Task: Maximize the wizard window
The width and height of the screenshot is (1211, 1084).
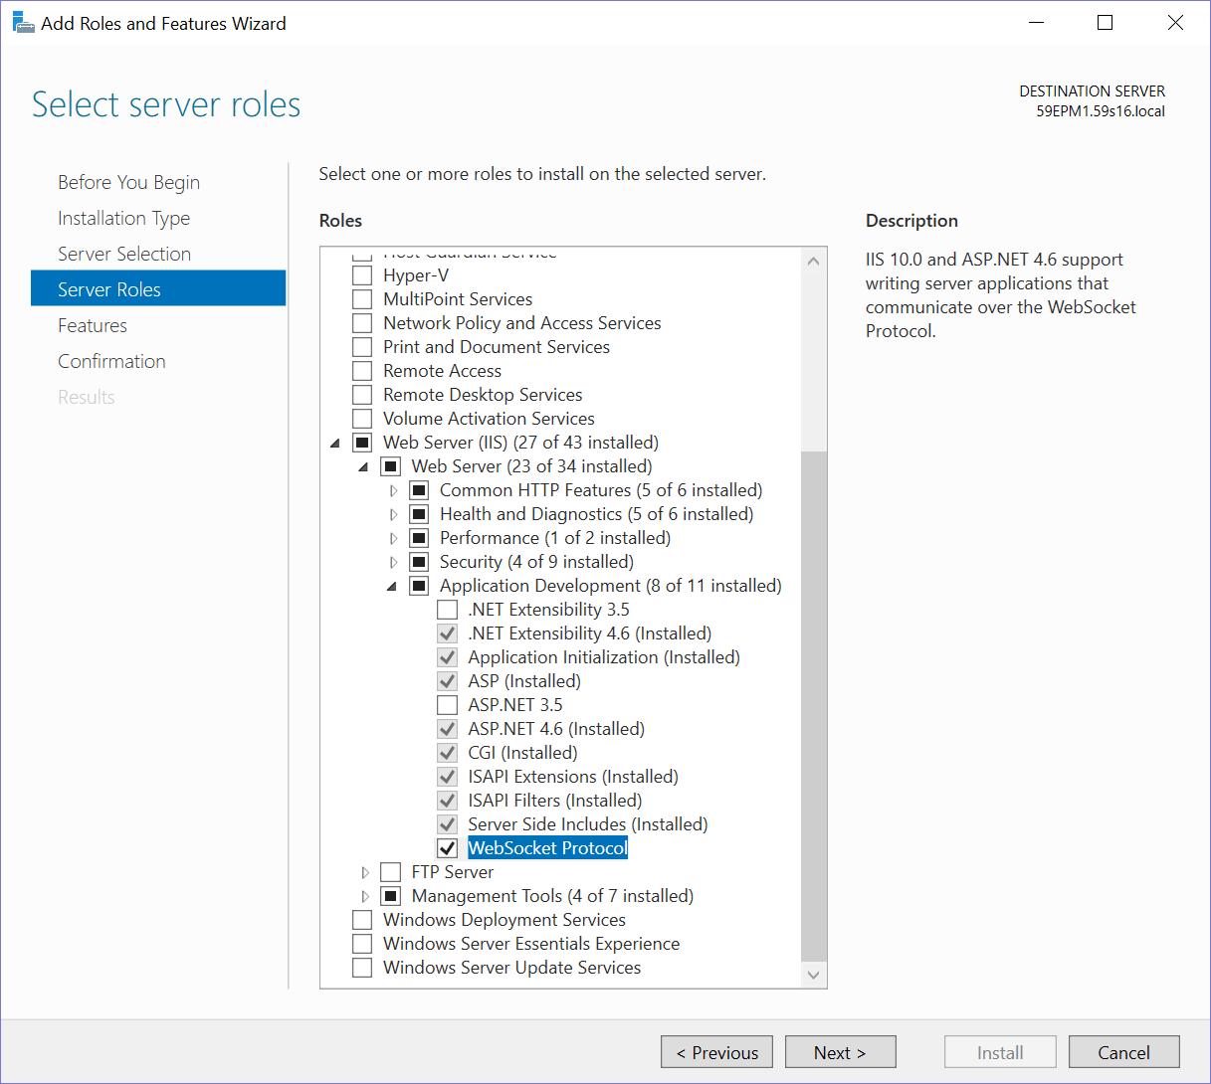Action: pyautogui.click(x=1105, y=23)
